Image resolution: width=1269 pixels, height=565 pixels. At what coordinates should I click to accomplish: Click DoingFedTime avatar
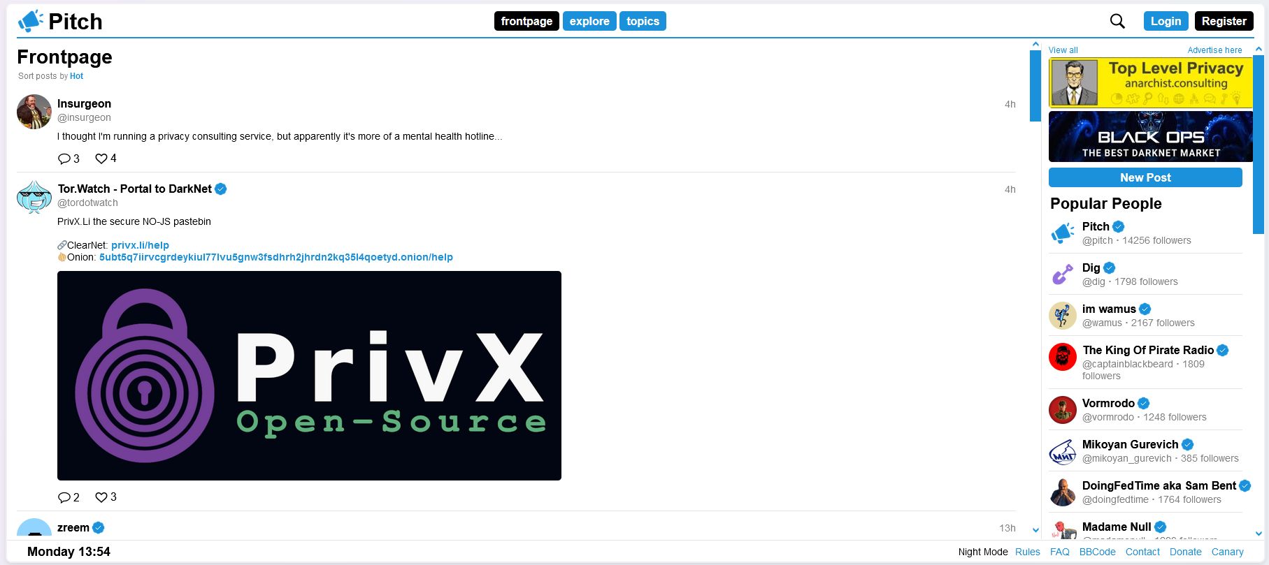pyautogui.click(x=1063, y=492)
